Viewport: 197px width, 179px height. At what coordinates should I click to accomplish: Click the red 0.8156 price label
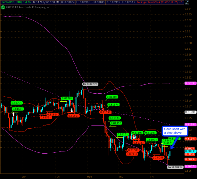click(x=45, y=117)
